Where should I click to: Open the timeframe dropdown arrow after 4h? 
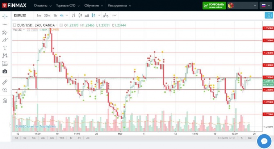[x=67, y=16]
